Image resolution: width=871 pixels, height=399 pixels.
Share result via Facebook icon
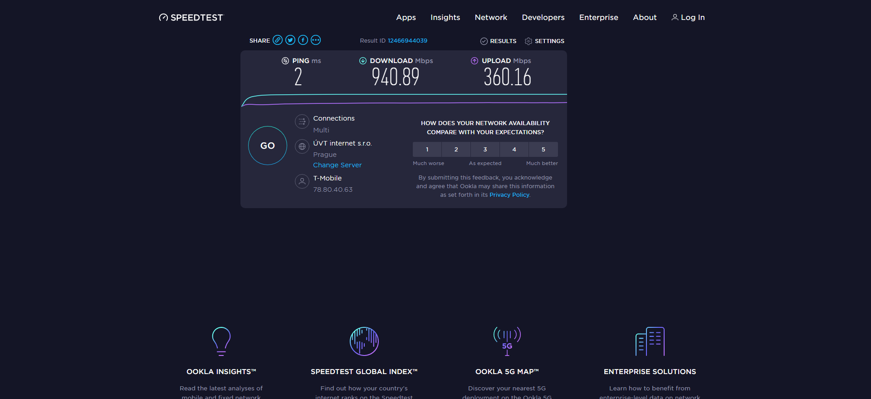point(303,40)
